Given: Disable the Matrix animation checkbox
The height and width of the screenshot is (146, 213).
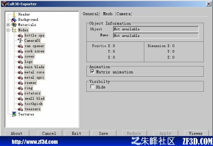Looking at the screenshot, I should point(93,72).
